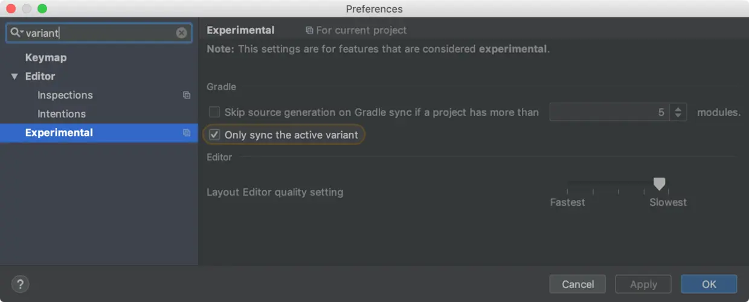Clear the search field text
Viewport: 749px width, 302px height.
coord(181,33)
